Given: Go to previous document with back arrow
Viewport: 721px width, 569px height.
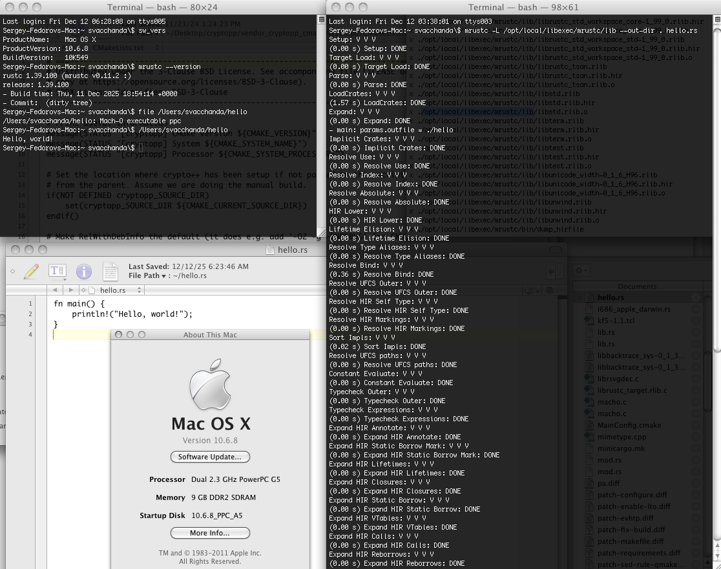Looking at the screenshot, I should coord(55,290).
